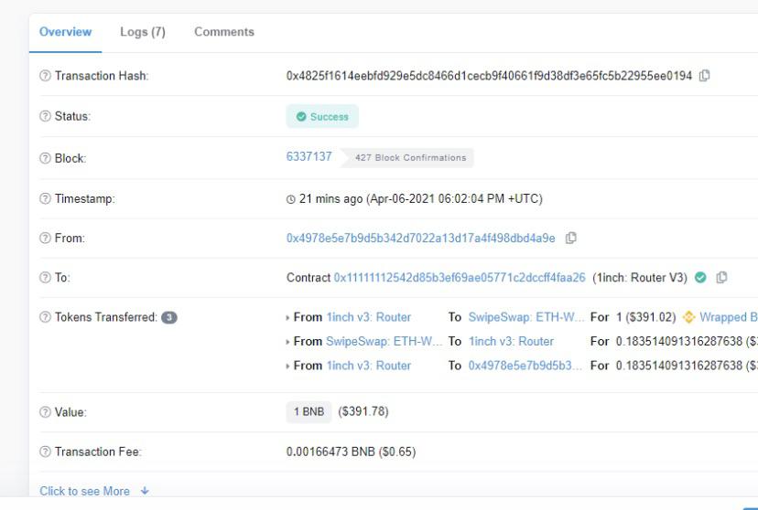Click the Success status badge
This screenshot has height=510, width=758.
[322, 116]
